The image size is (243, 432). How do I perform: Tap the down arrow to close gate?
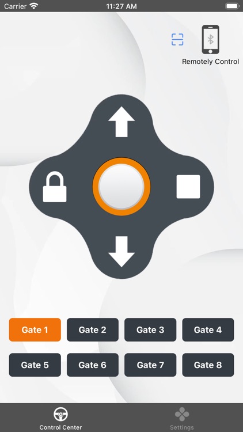(x=121, y=252)
